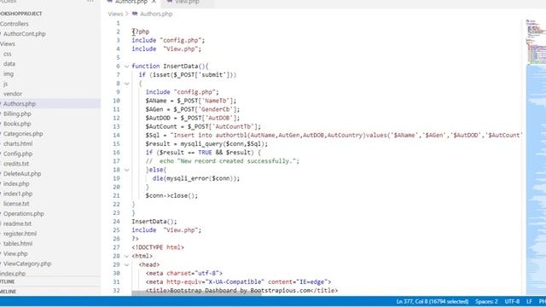
Task: Expand the vendor folder
Action: click(13, 94)
